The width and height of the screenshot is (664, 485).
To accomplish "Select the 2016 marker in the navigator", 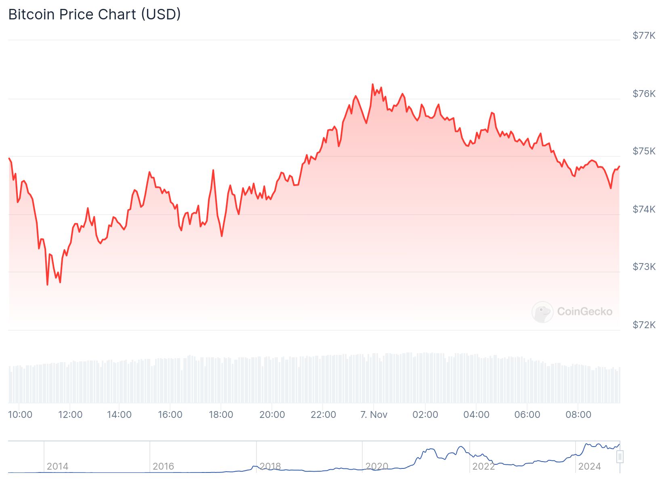I will pos(163,466).
